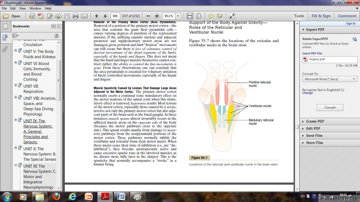Screen dimensions: 360x202
Task: Open the View menu
Action: pos(22,8)
